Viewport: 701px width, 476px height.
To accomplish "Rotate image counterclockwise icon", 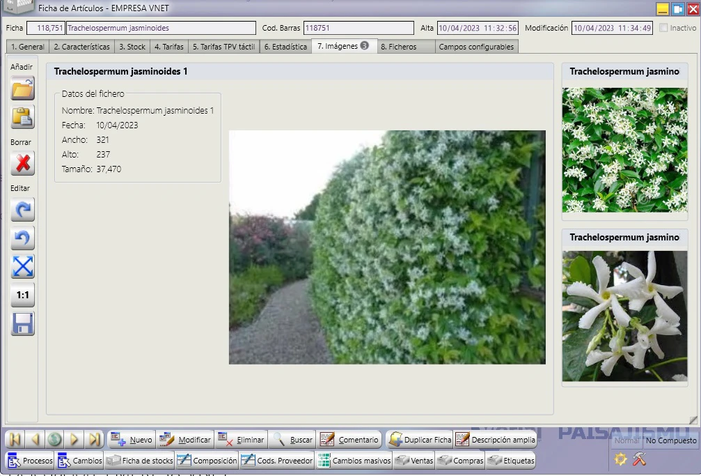I will 22,238.
